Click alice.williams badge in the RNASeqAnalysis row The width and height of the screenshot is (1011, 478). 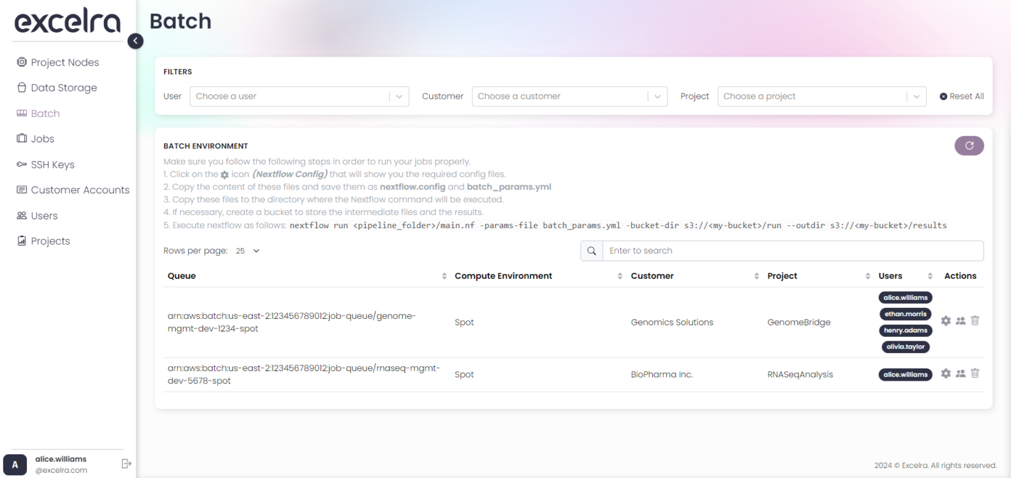[906, 374]
